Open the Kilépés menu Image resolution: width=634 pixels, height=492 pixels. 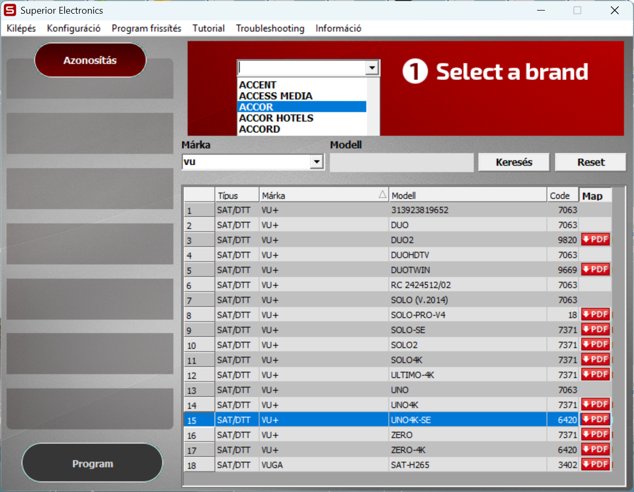point(21,28)
